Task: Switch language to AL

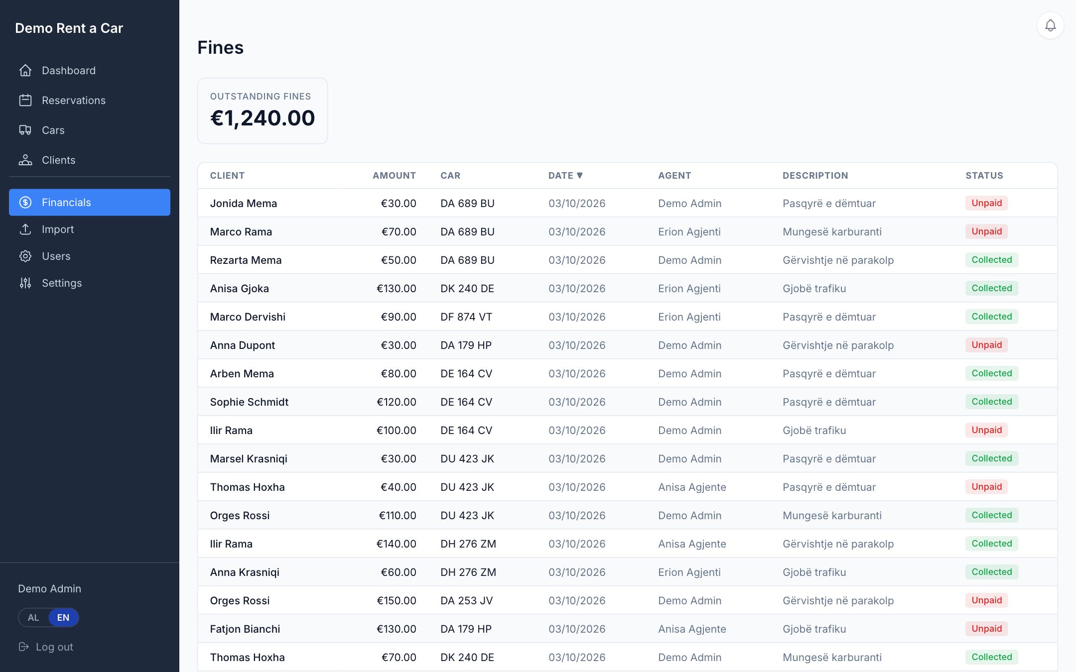Action: coord(33,618)
